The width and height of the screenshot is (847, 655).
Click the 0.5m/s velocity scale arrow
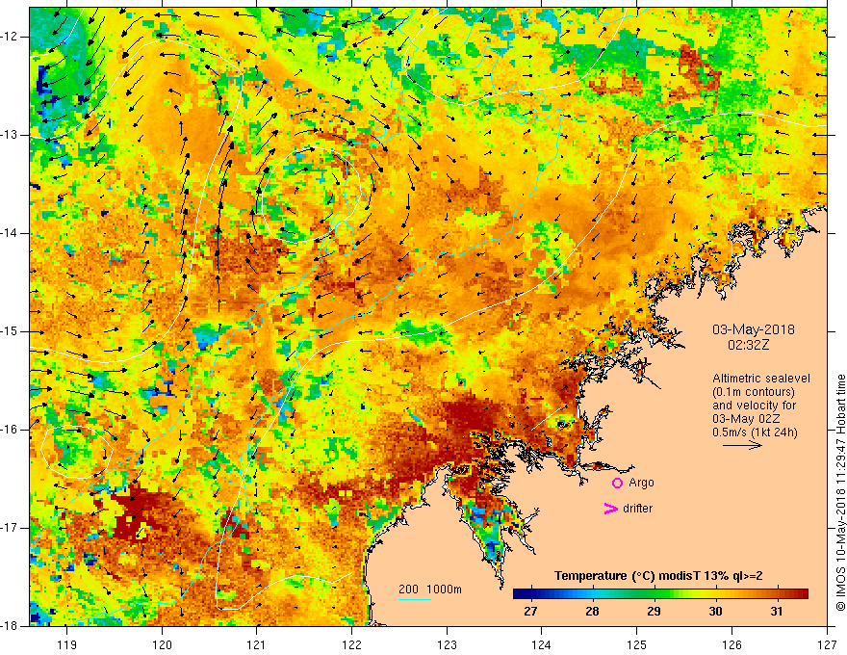click(742, 445)
